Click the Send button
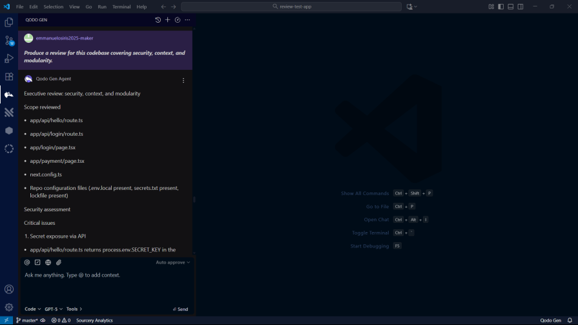Image resolution: width=578 pixels, height=325 pixels. (181, 309)
